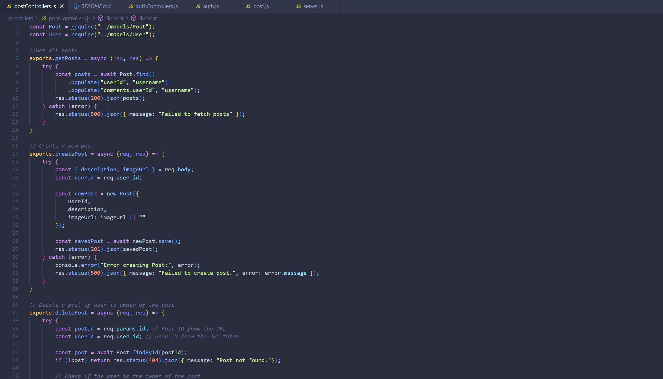Click the info icon on README.md tab
663x379 pixels.
pos(76,6)
